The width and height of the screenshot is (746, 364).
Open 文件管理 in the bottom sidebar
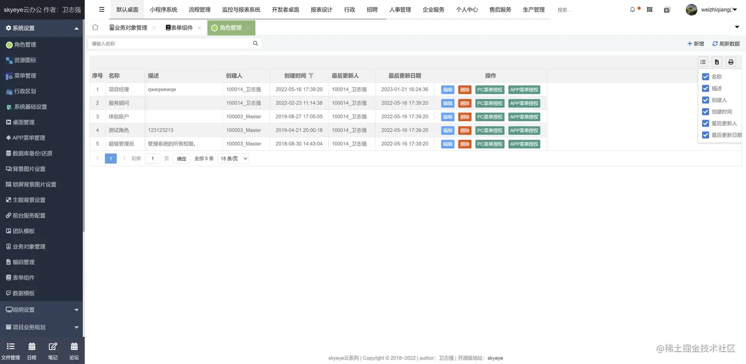11,351
